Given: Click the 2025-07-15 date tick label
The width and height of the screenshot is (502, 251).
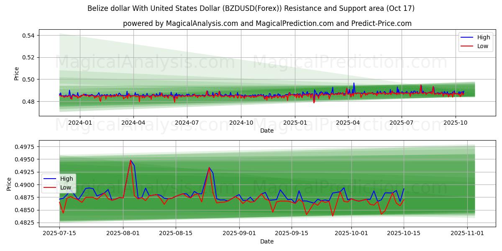Looking at the screenshot, I should pyautogui.click(x=59, y=233).
